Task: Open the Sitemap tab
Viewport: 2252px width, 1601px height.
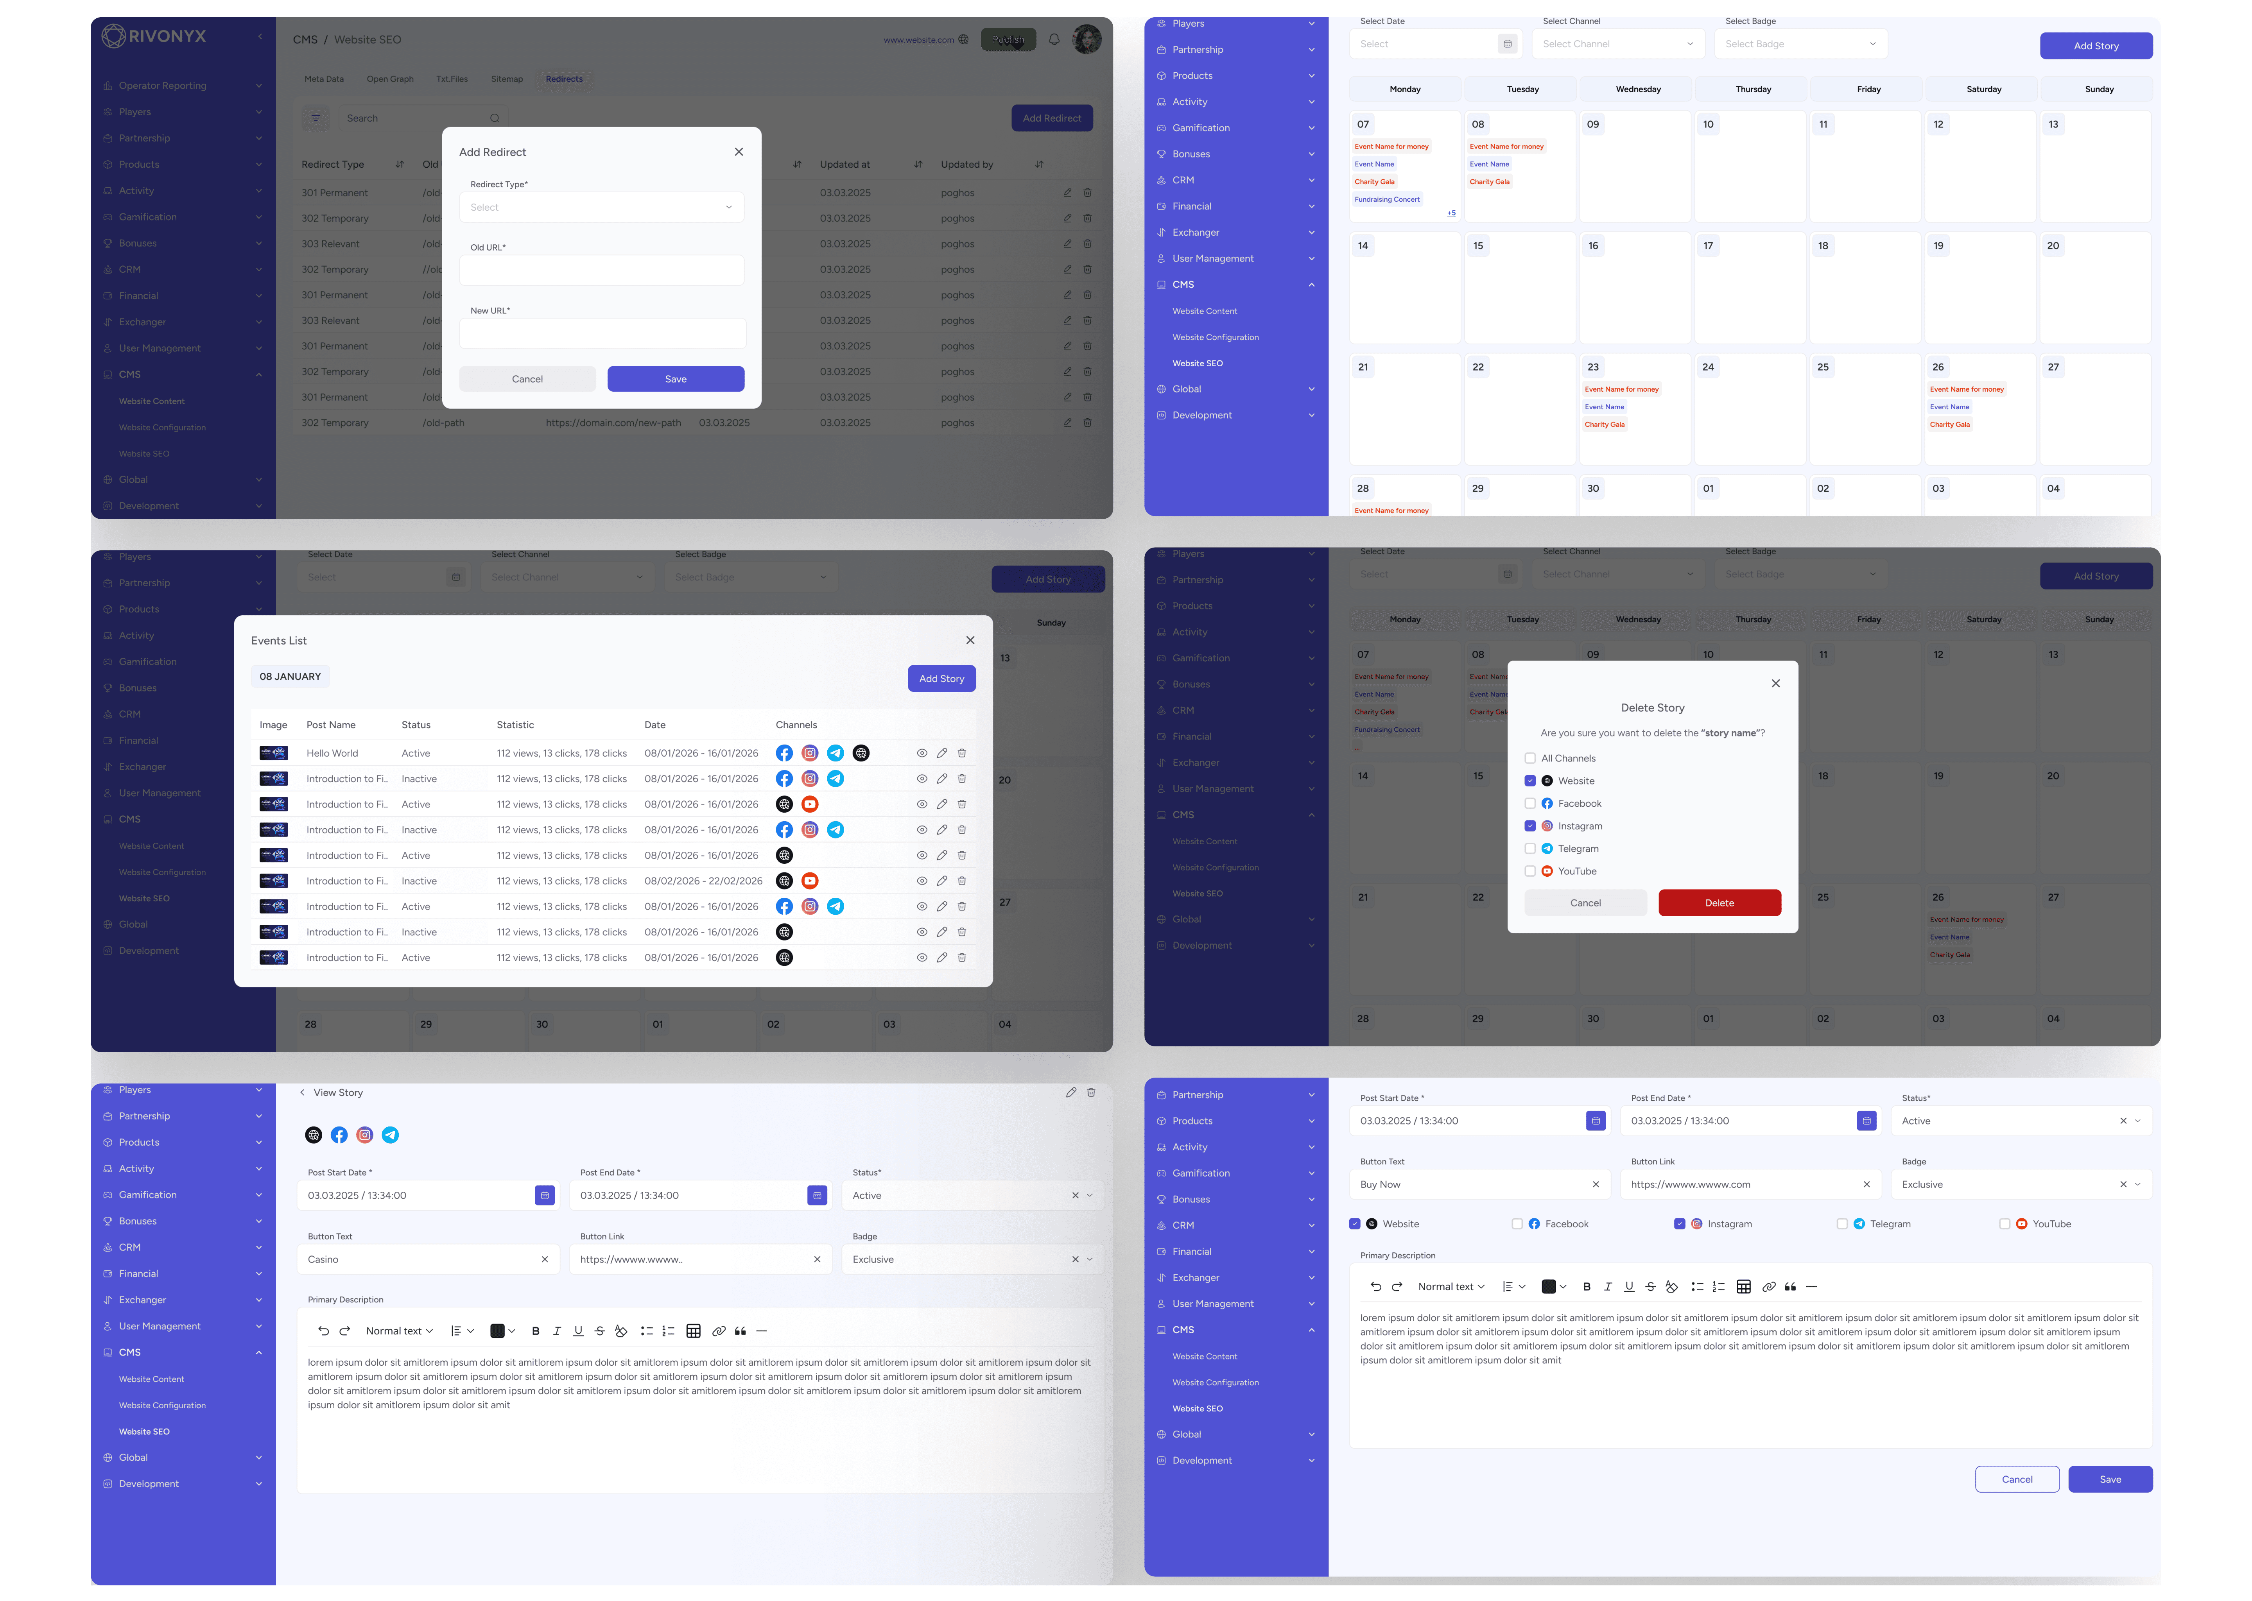Action: coord(507,79)
